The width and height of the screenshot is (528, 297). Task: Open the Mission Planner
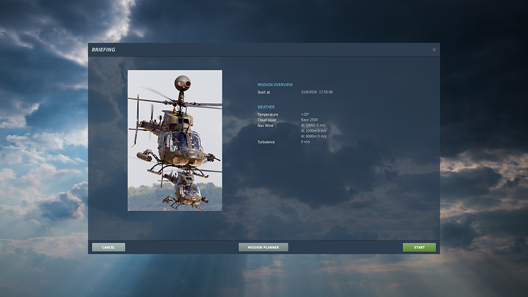pos(263,248)
